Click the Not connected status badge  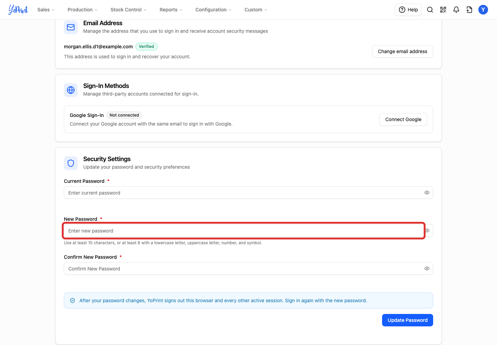(x=124, y=115)
